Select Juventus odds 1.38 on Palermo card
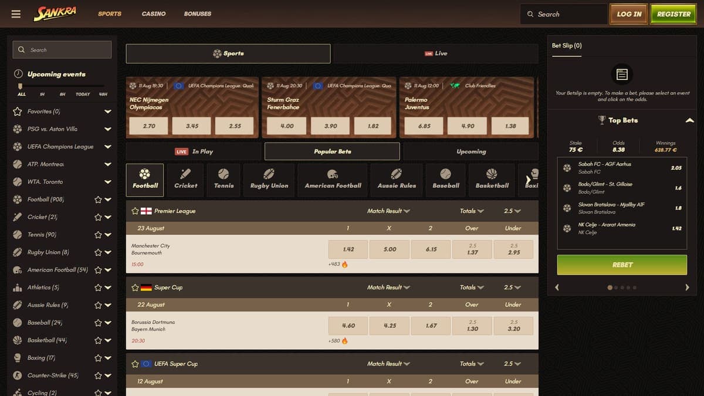This screenshot has height=396, width=704. [511, 126]
